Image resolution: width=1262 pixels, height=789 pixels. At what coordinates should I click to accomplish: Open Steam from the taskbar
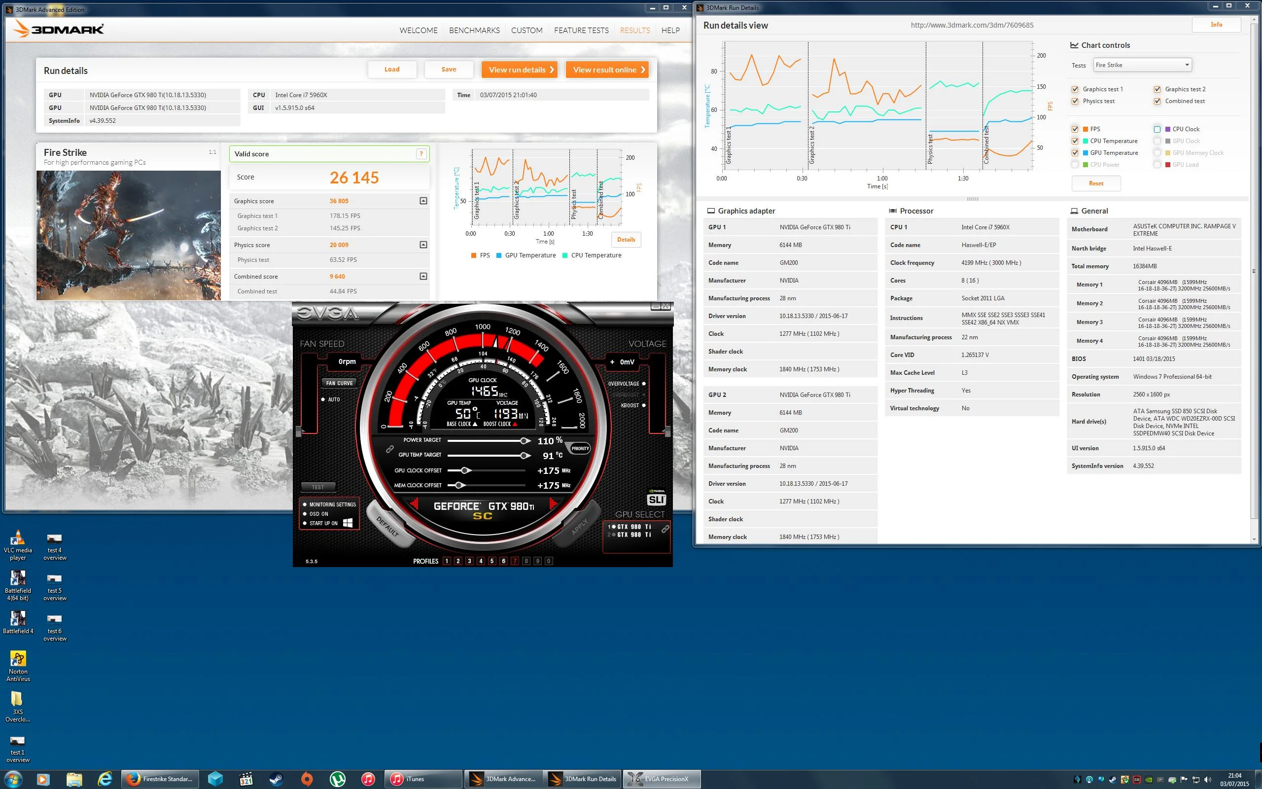click(x=277, y=779)
